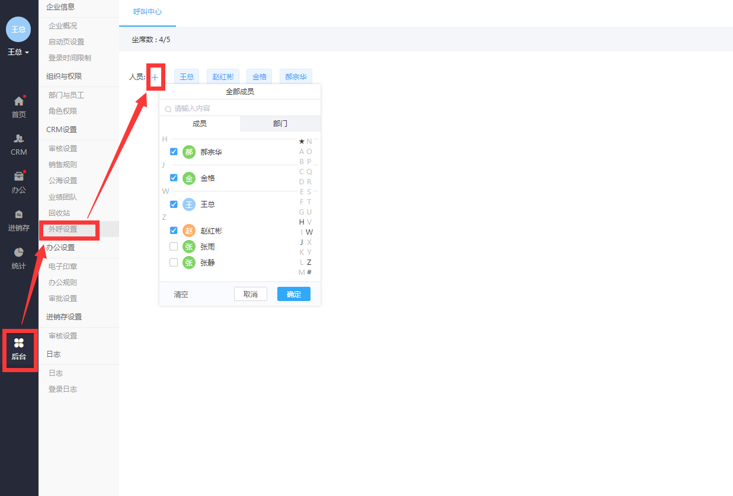Click the 王总 round avatar at top
Image resolution: width=733 pixels, height=496 pixels.
18,29
